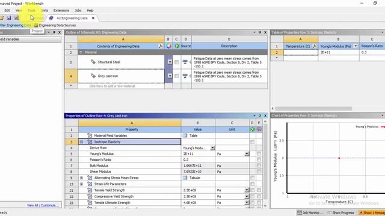
Task: Click Tensile Yield Strength property icon
Action: [x=90, y=190]
